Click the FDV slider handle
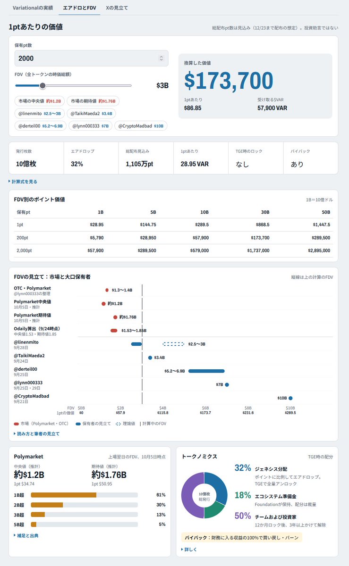Viewport: 349px width, 566px height. 43,85
